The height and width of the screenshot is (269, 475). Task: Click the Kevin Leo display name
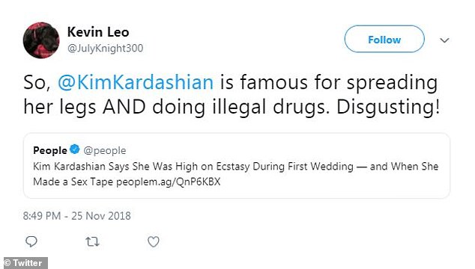(x=98, y=32)
